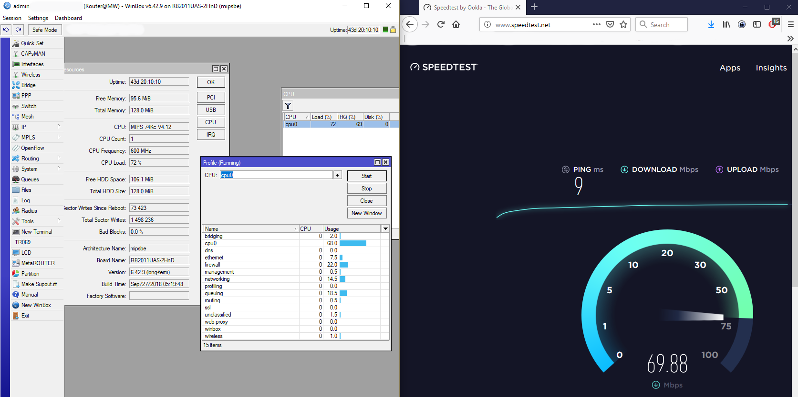Select the Speedtest by Ookla browser tab
The height and width of the screenshot is (397, 798).
(x=472, y=7)
